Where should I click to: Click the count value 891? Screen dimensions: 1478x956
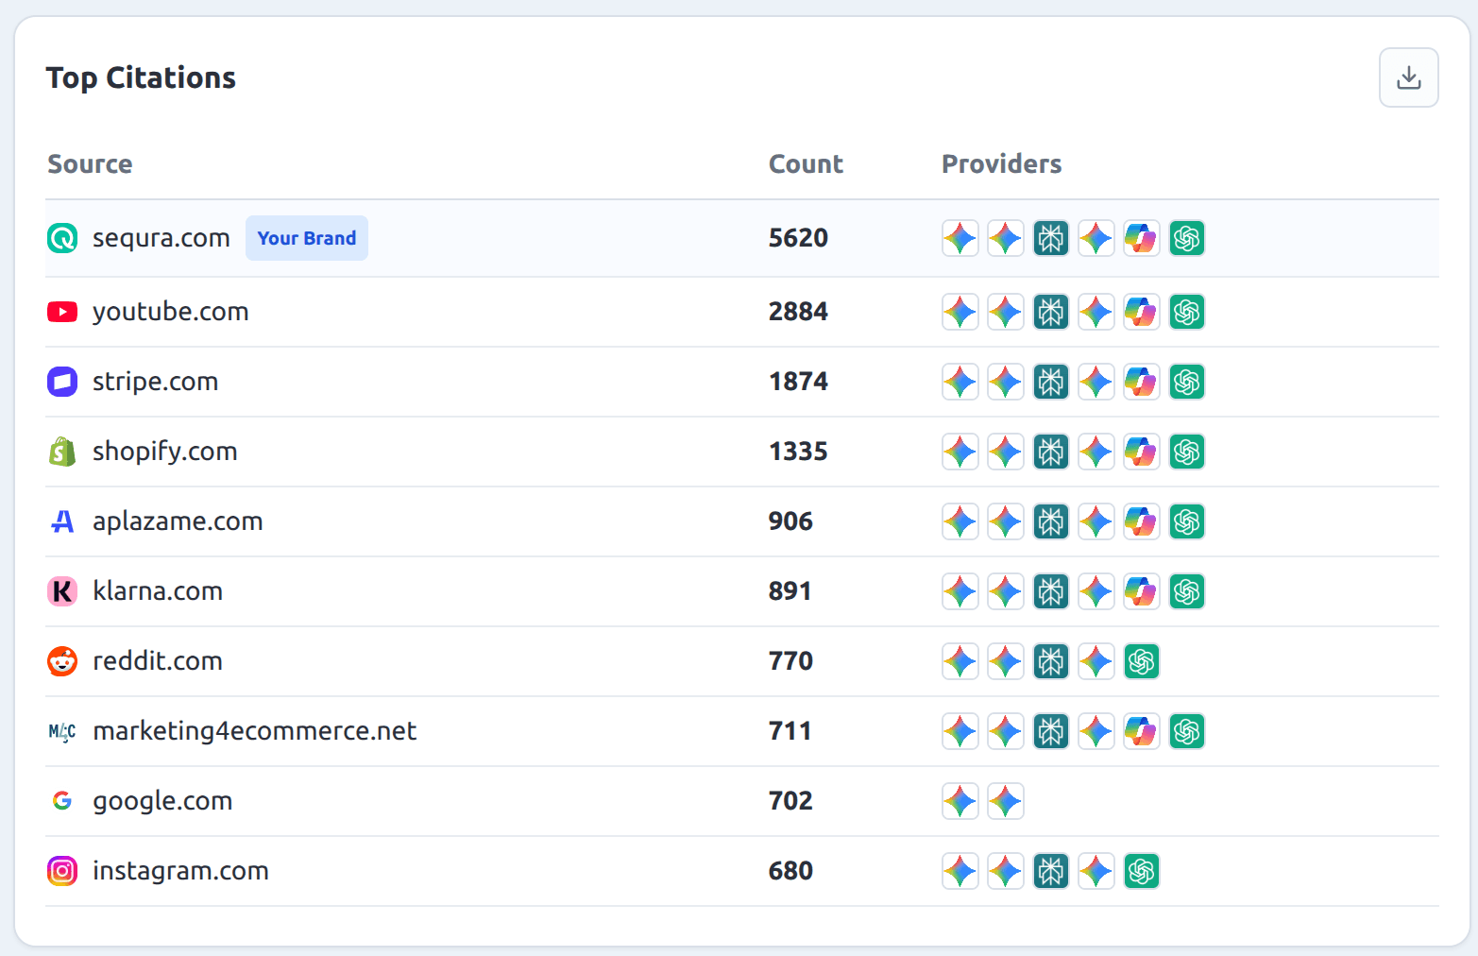tap(790, 591)
